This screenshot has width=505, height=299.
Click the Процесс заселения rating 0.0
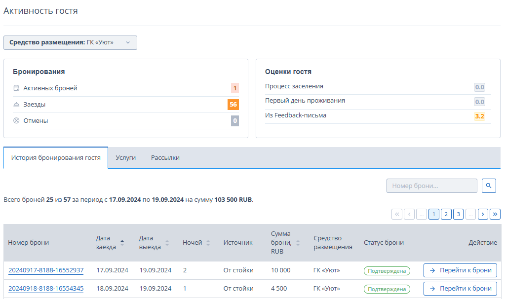479,87
